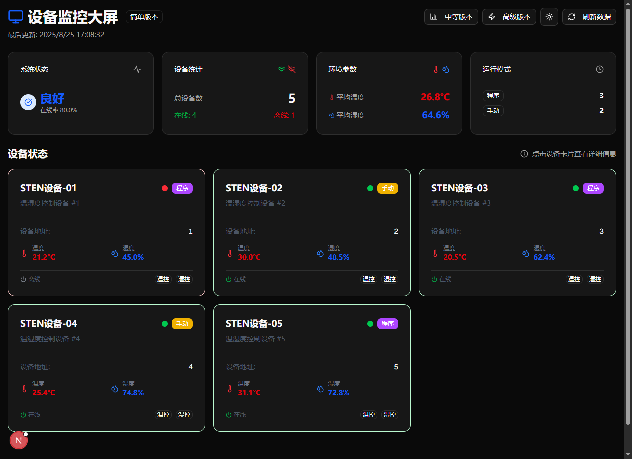632x459 pixels.
Task: Click the red N avatar badge
Action: tap(19, 440)
